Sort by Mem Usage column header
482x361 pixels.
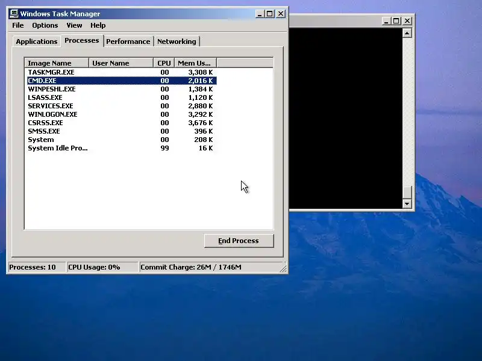tap(196, 63)
